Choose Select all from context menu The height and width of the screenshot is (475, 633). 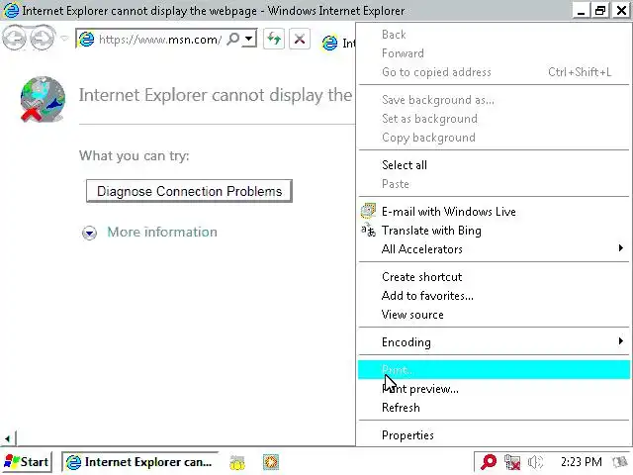pos(494,165)
